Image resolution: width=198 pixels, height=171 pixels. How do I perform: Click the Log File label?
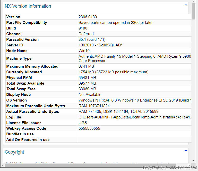pyautogui.click(x=14, y=117)
